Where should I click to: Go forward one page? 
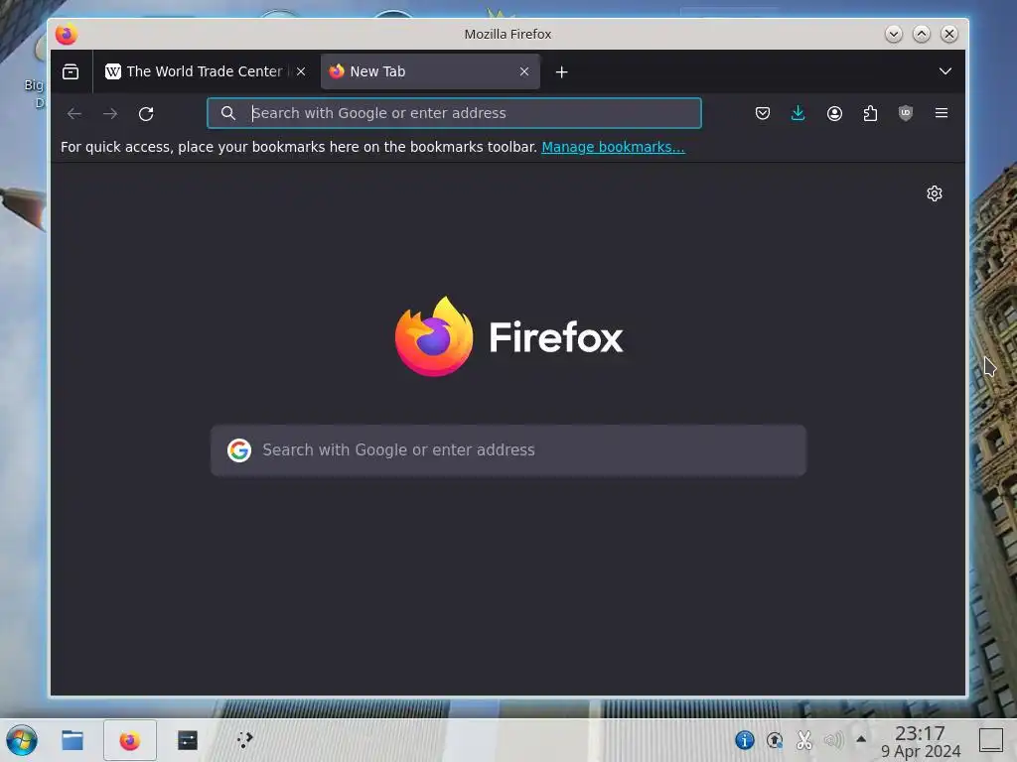point(110,113)
